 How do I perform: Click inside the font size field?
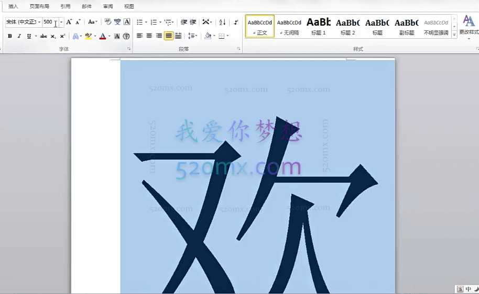(x=49, y=22)
